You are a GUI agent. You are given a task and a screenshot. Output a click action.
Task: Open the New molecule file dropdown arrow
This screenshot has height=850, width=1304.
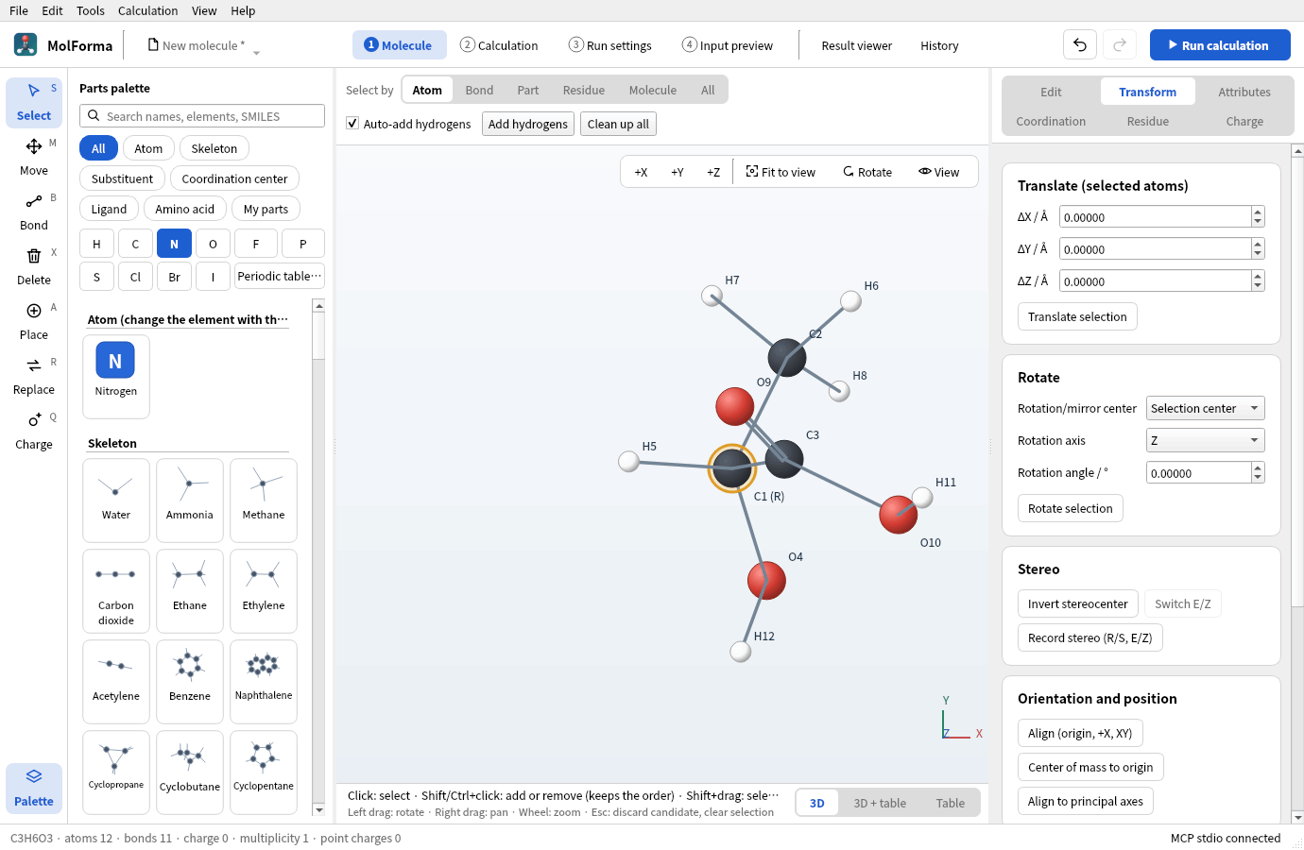[256, 52]
